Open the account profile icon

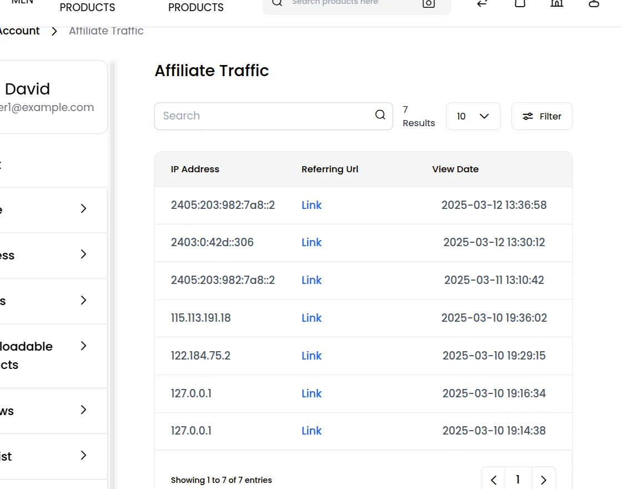tap(593, 3)
